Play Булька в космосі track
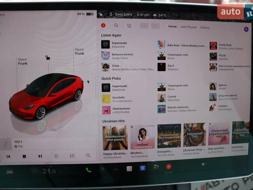The width and height of the screenshot is (253, 190). (117, 56)
